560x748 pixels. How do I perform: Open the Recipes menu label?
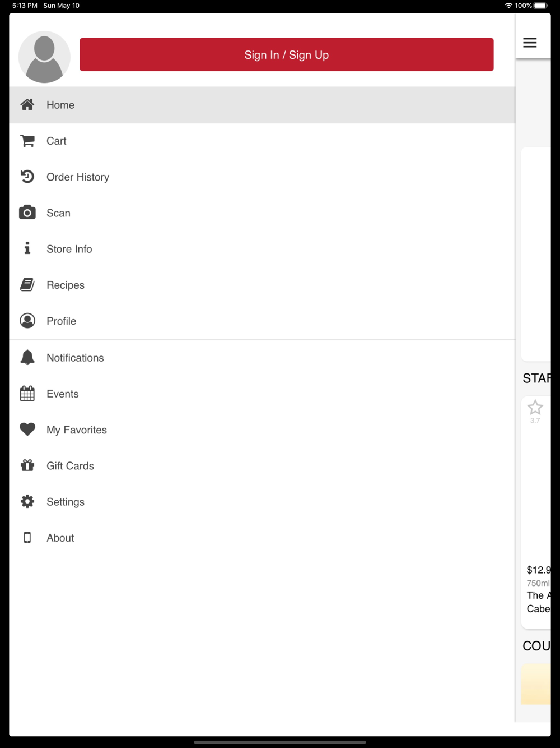coord(66,285)
